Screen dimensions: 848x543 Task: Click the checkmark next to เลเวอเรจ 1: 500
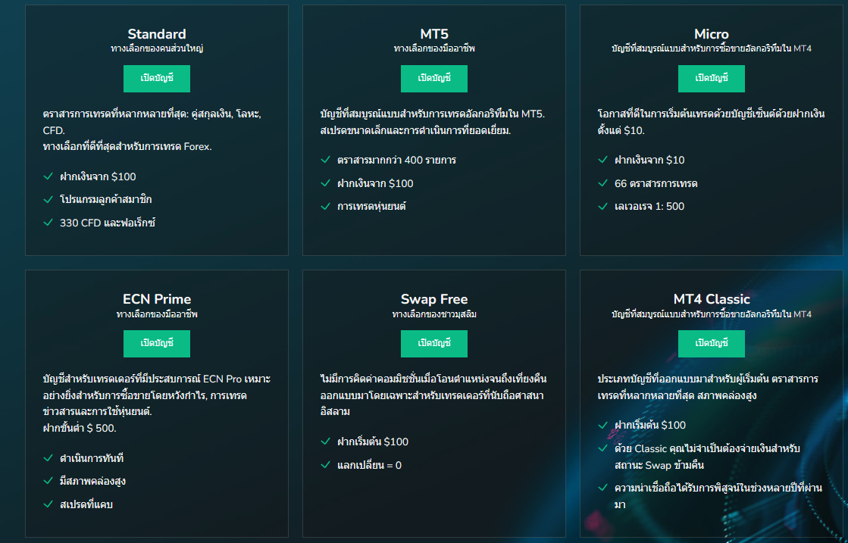coord(603,206)
